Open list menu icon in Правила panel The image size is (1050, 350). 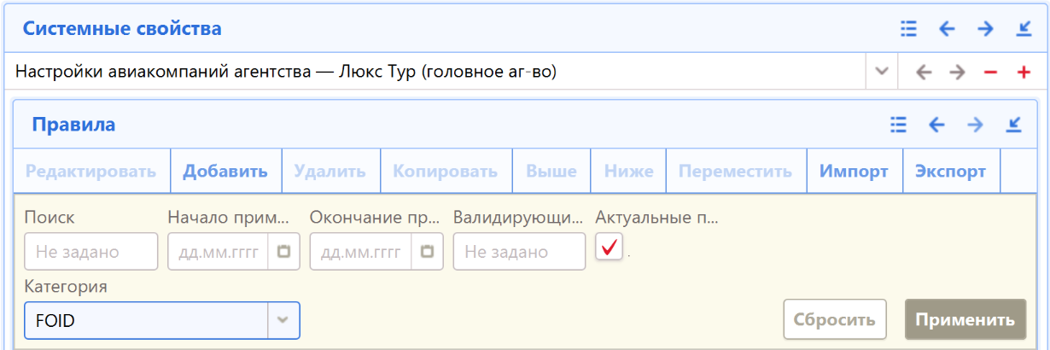(897, 125)
